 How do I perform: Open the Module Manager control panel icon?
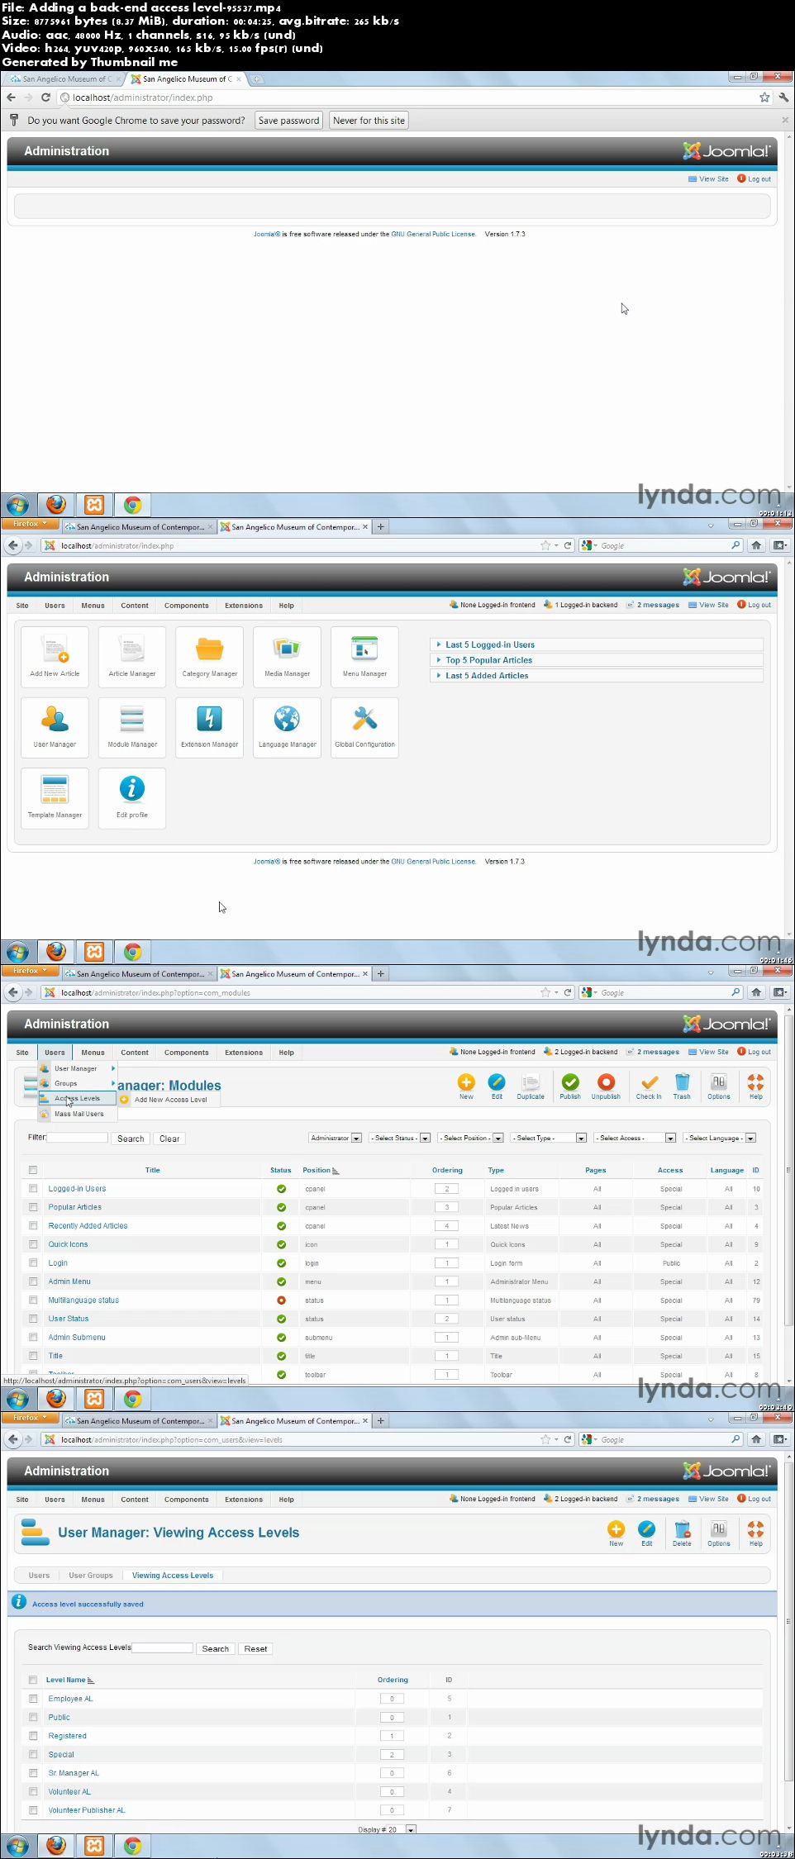(x=132, y=728)
